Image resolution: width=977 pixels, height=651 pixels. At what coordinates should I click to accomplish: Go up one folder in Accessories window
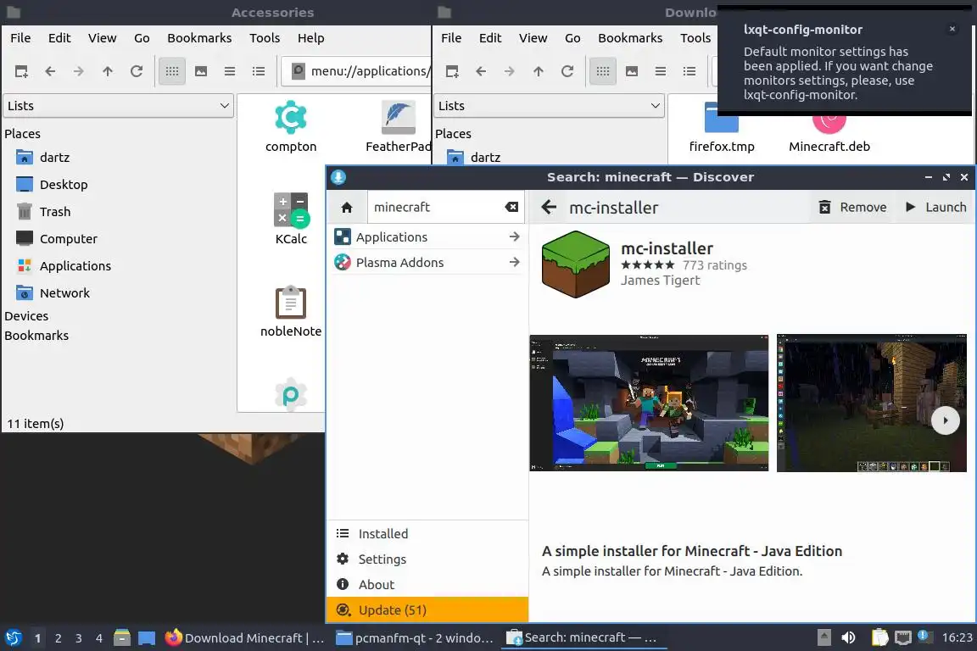[x=108, y=71]
